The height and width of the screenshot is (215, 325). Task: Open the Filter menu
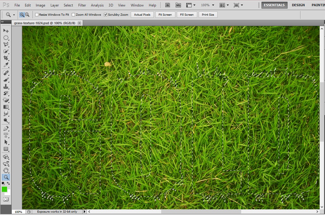(82, 5)
